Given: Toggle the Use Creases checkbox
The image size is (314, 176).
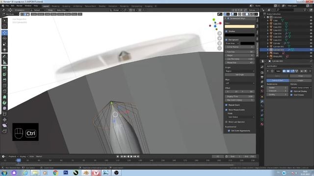Looking at the screenshot, I should coord(291,95).
